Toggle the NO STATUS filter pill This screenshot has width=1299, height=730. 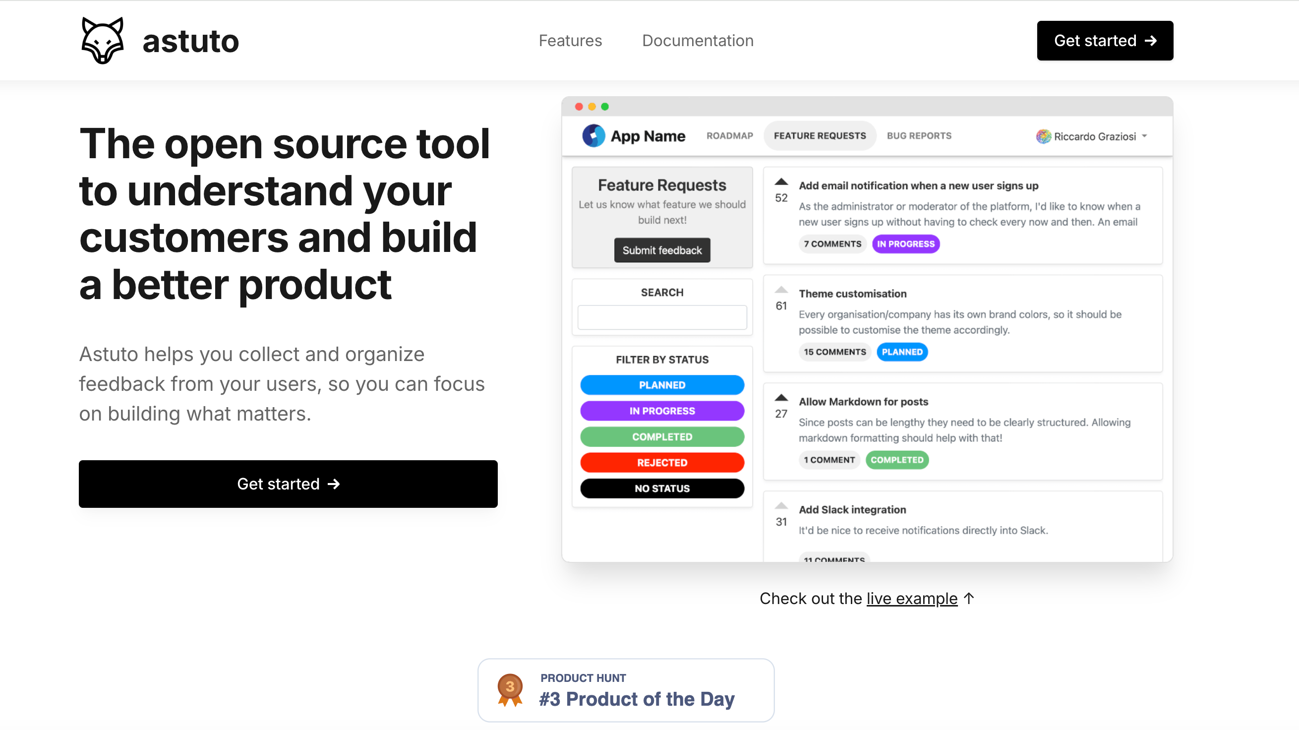pos(661,488)
